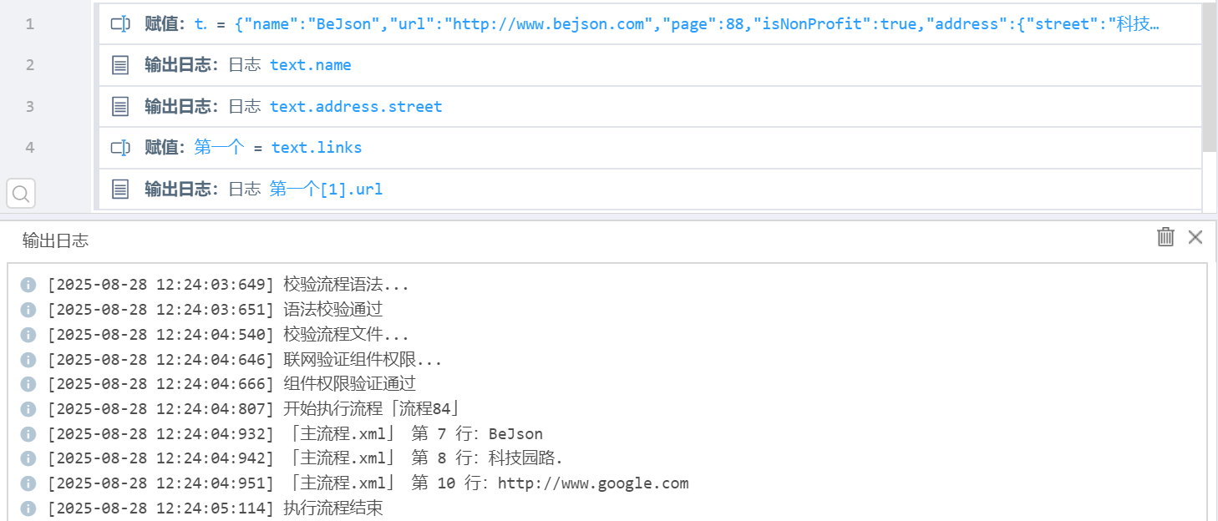
Task: Click the magnifier search icon at left
Action: 21,194
